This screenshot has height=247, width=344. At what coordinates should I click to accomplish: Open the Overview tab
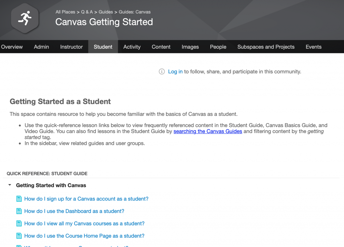point(12,47)
